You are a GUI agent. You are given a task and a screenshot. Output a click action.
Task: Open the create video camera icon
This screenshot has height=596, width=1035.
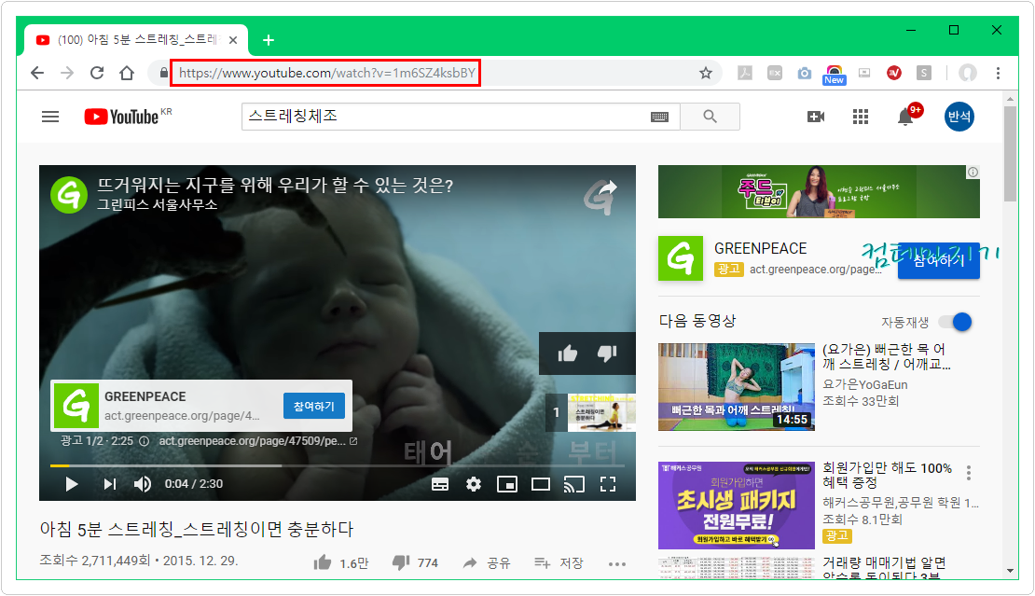[816, 117]
